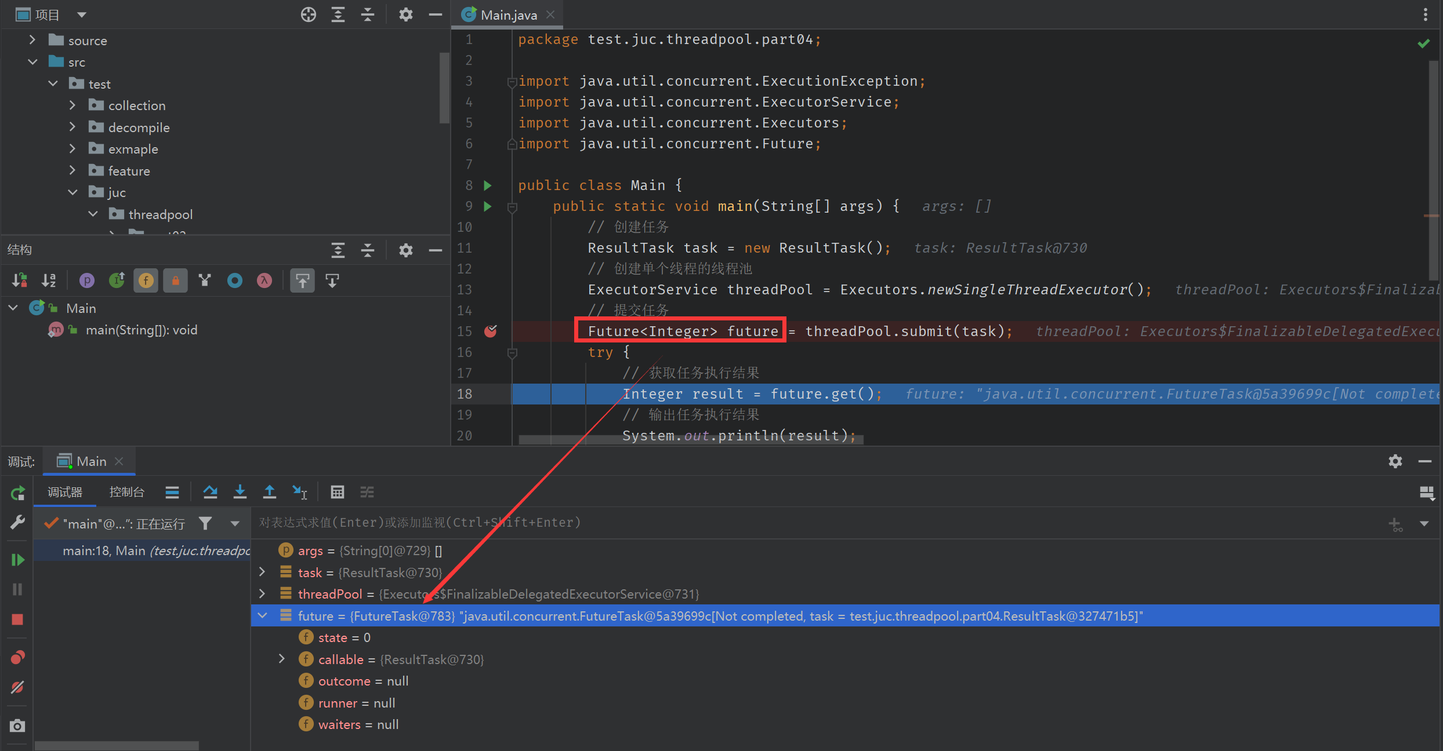Collapse the juc package
The image size is (1443, 751).
pos(72,192)
